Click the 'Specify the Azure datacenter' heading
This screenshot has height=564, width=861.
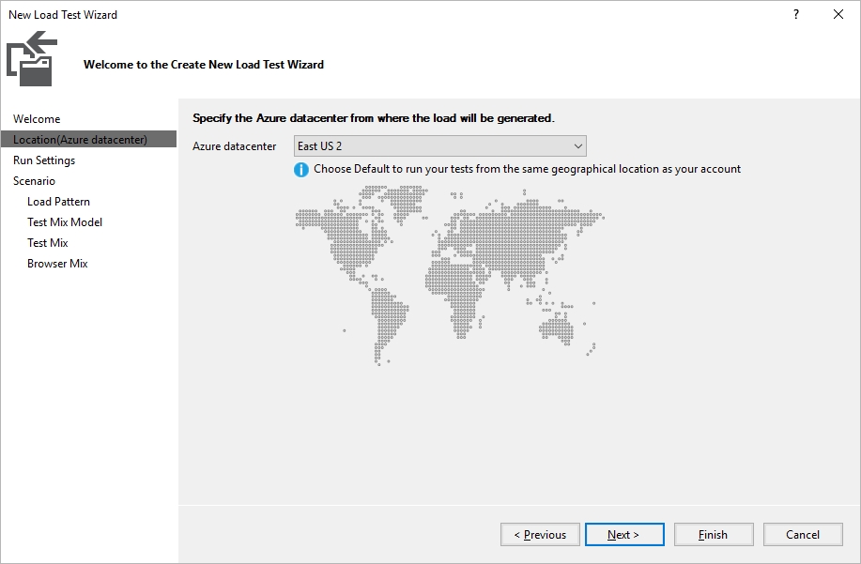point(374,118)
